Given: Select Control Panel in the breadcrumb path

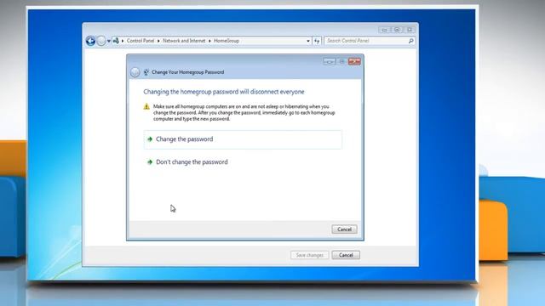Looking at the screenshot, I should 141,41.
